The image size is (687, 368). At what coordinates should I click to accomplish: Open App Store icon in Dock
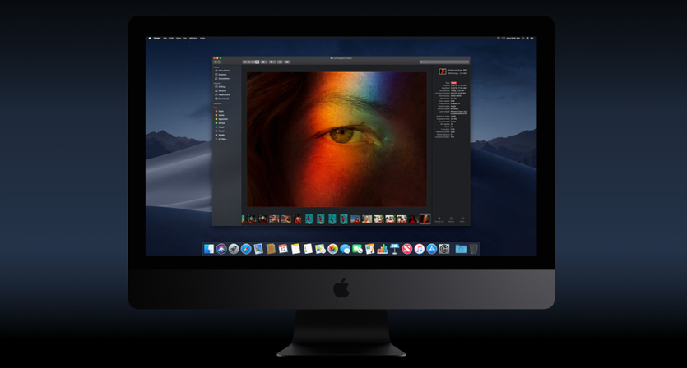[432, 249]
